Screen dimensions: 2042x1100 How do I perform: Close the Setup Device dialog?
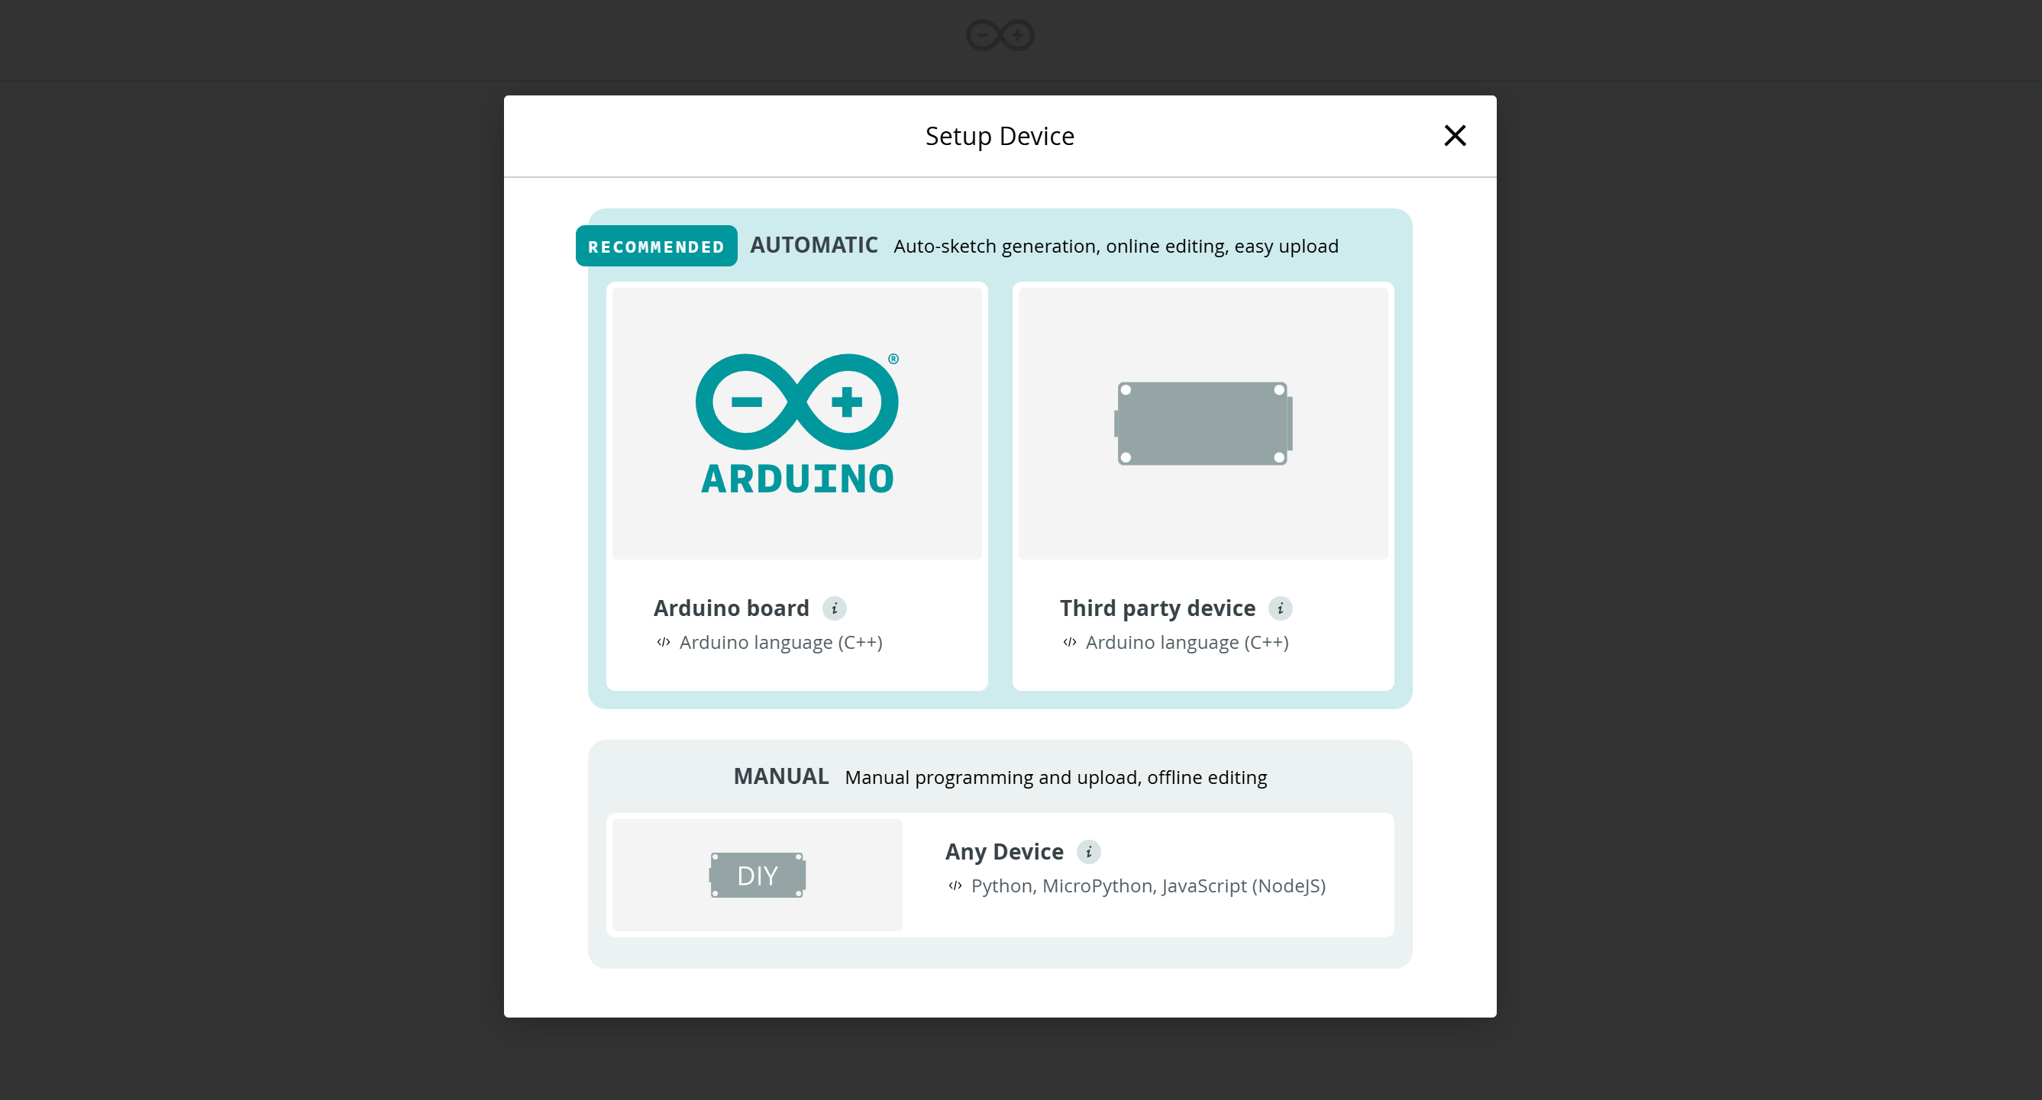[x=1455, y=136]
